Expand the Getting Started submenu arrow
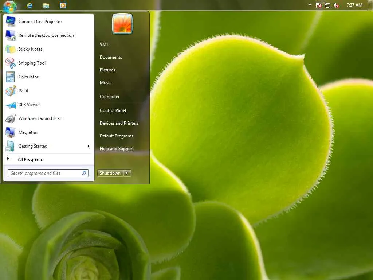Image resolution: width=373 pixels, height=280 pixels. (x=89, y=146)
